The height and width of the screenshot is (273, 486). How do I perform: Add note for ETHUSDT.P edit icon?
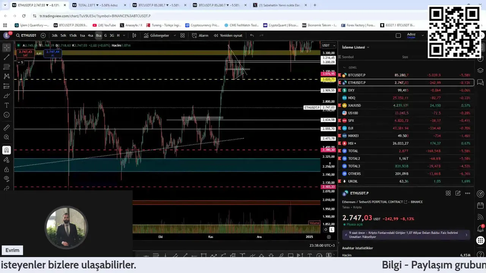click(458, 193)
